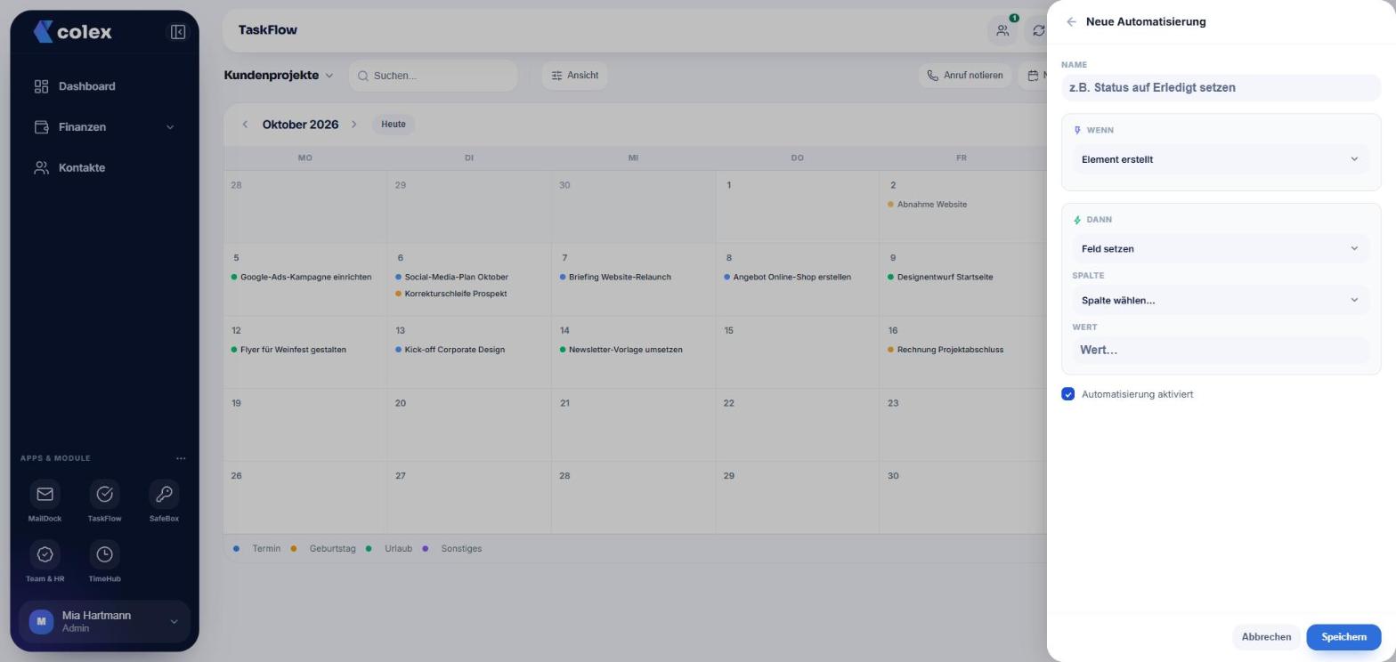
Task: Go to the next month
Action: click(x=353, y=125)
